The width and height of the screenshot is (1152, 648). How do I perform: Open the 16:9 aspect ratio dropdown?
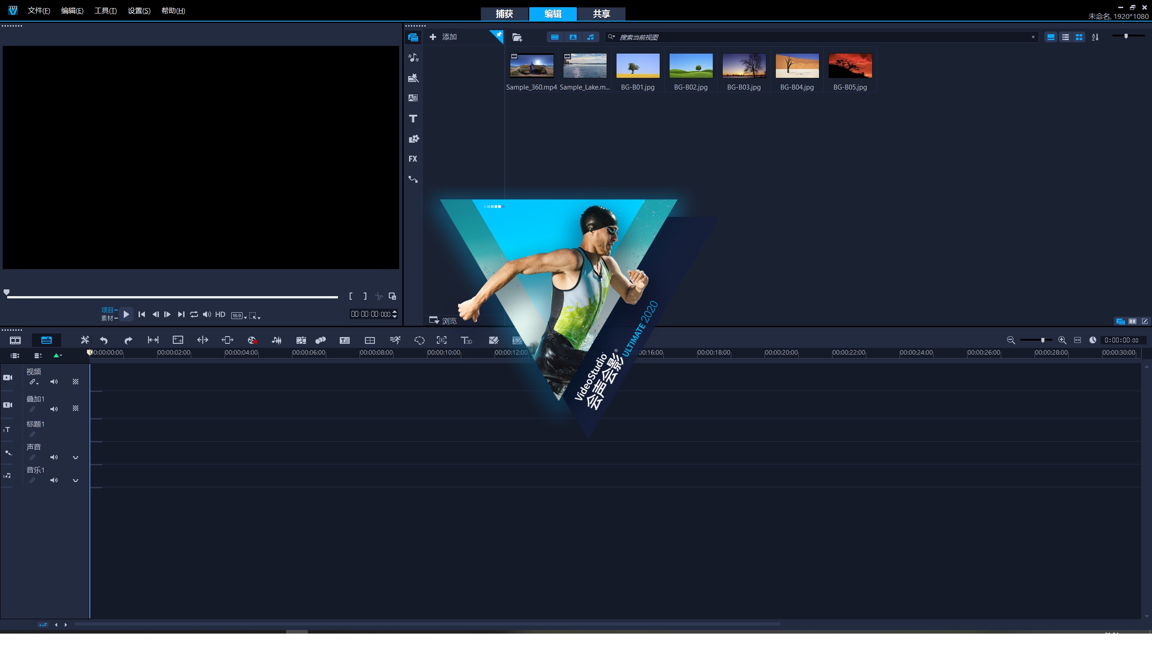click(239, 315)
